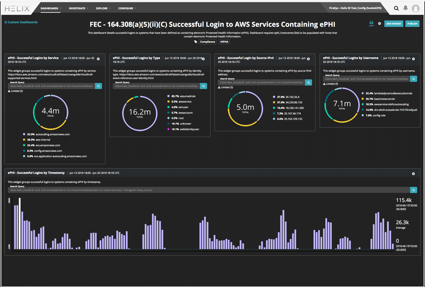The image size is (425, 287).
Task: Select 18.236.141.206 legend entry
Action: pyautogui.click(x=288, y=108)
